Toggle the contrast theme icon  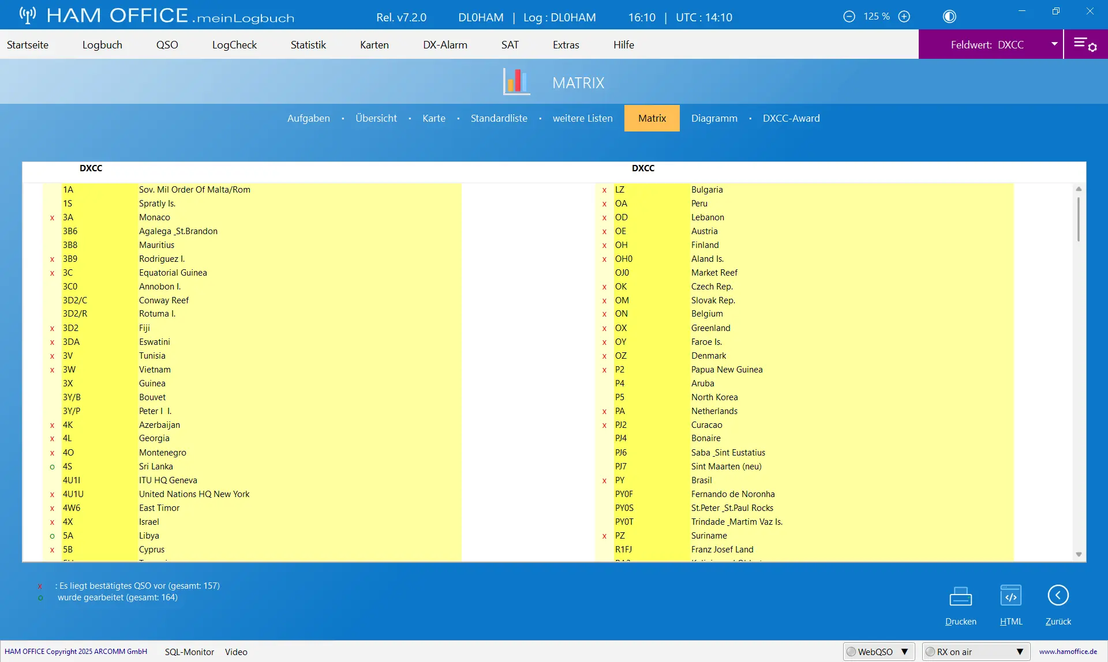949,17
